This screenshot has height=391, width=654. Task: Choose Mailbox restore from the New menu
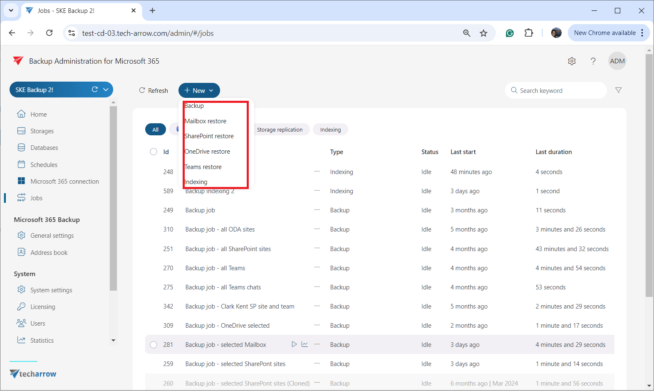pos(206,121)
